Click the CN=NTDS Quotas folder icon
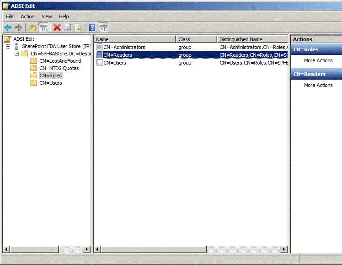Screen dimensions: 342x265 coord(33,68)
